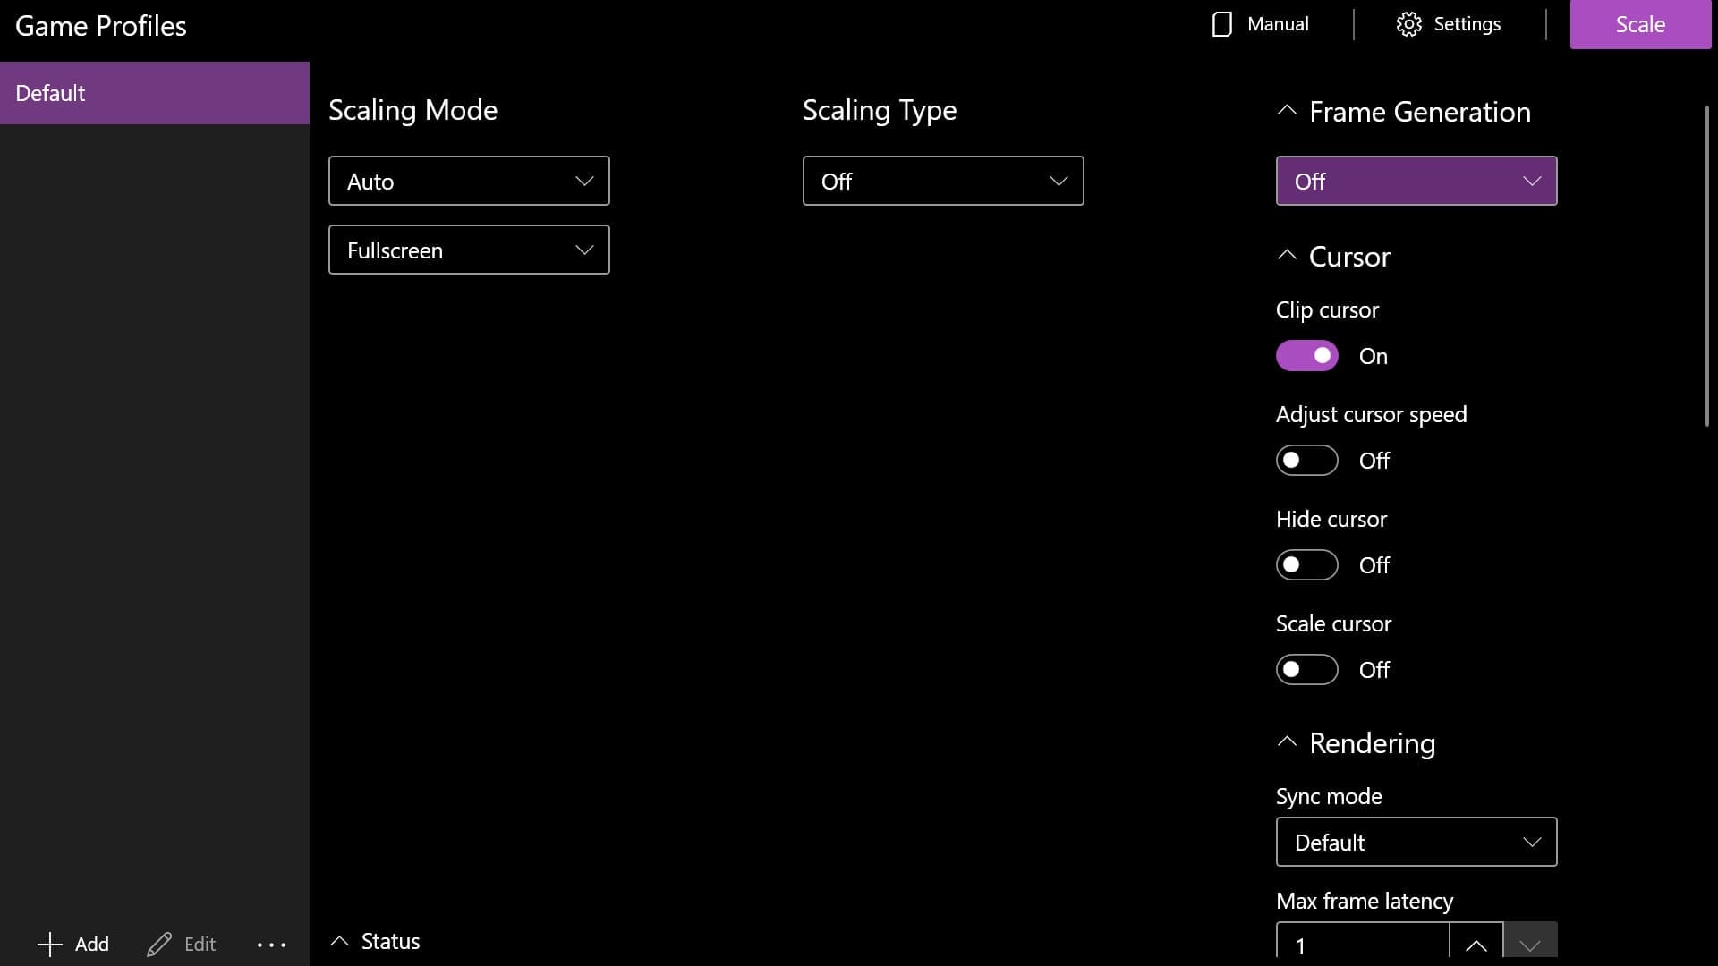Decrease max frame latency with down arrow
This screenshot has width=1718, height=966.
point(1530,945)
